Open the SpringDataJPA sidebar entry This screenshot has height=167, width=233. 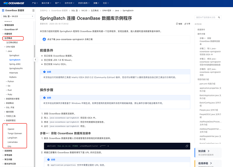16,68
